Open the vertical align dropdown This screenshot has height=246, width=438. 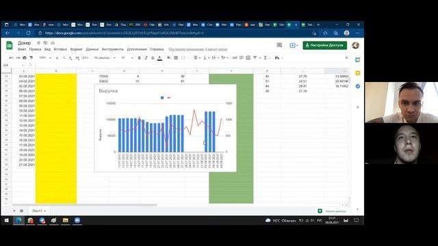coord(206,57)
